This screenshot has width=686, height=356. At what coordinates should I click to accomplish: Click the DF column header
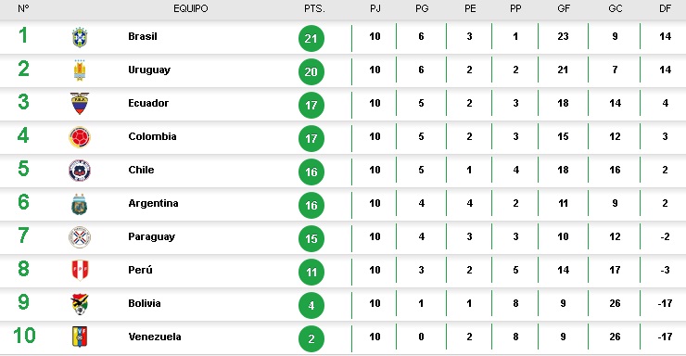665,8
